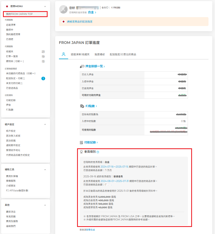Open 管理收件地址
The image size is (215, 234).
pyautogui.click(x=13, y=150)
